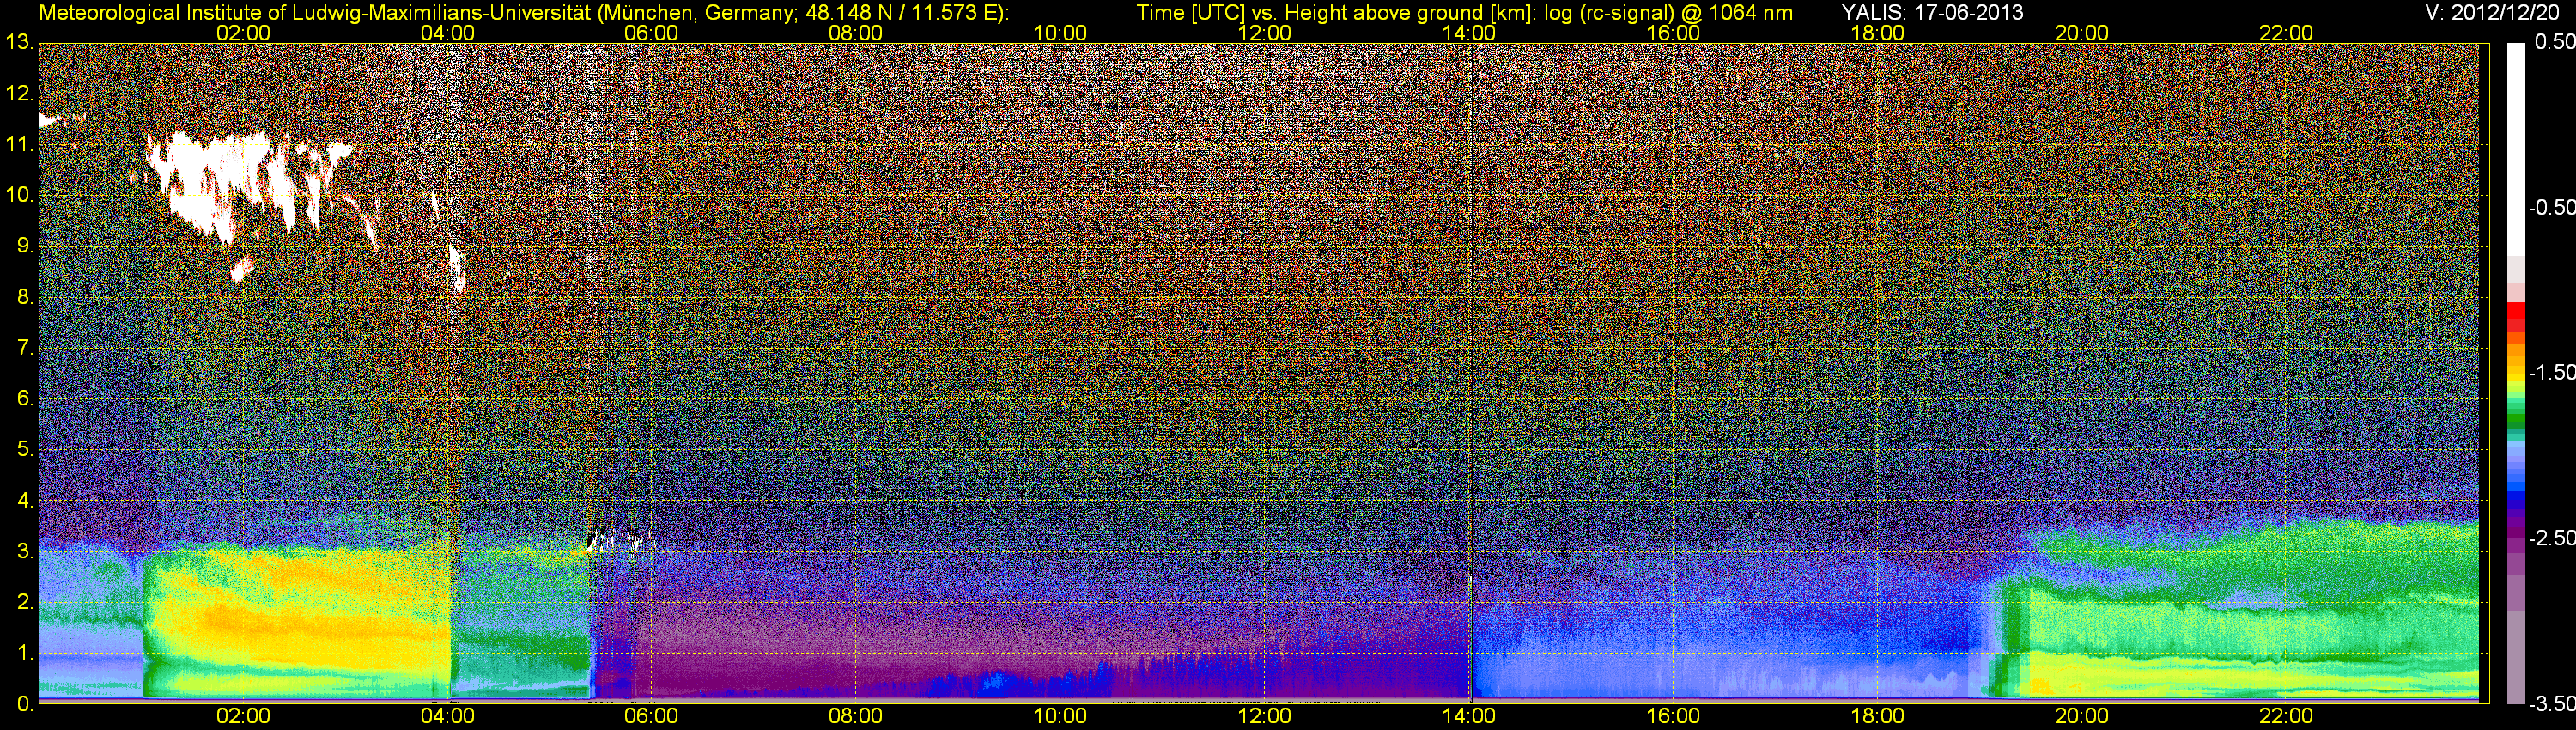Click the 20:00 label on the lower time axis

2082,716
